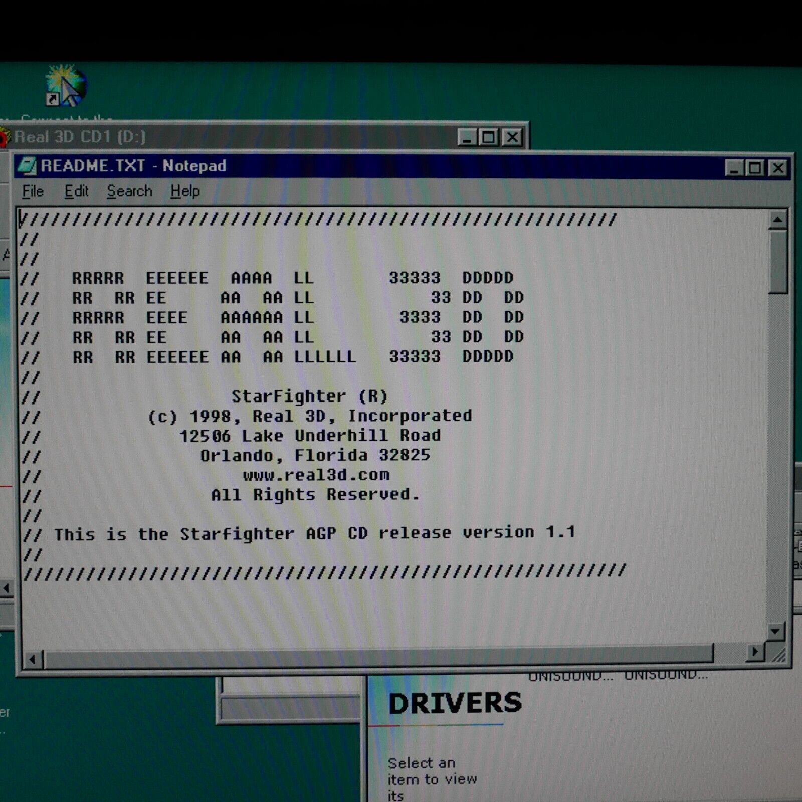Viewport: 802px width, 802px height.
Task: Click the vertical scrollbar up arrow in Notepad
Action: pos(777,219)
